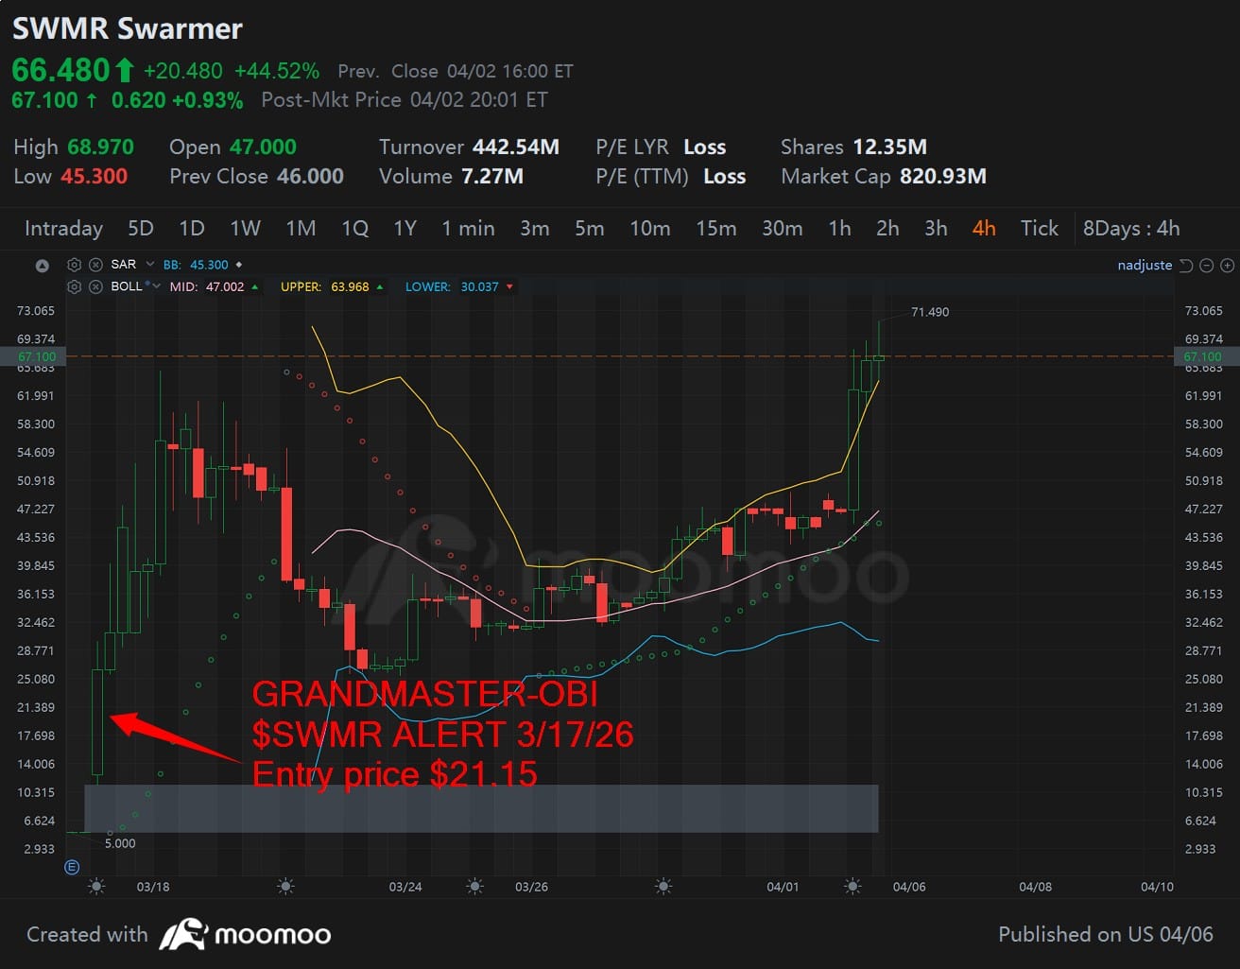
Task: Click the 04/01 date on the time axis
Action: tap(783, 887)
